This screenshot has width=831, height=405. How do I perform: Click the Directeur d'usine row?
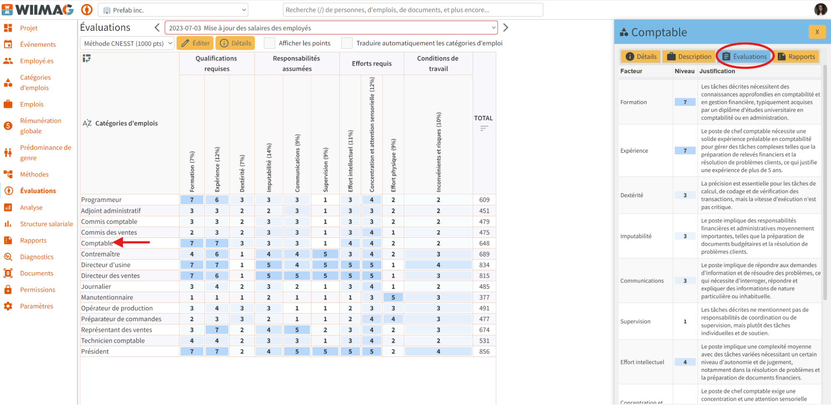pyautogui.click(x=288, y=265)
